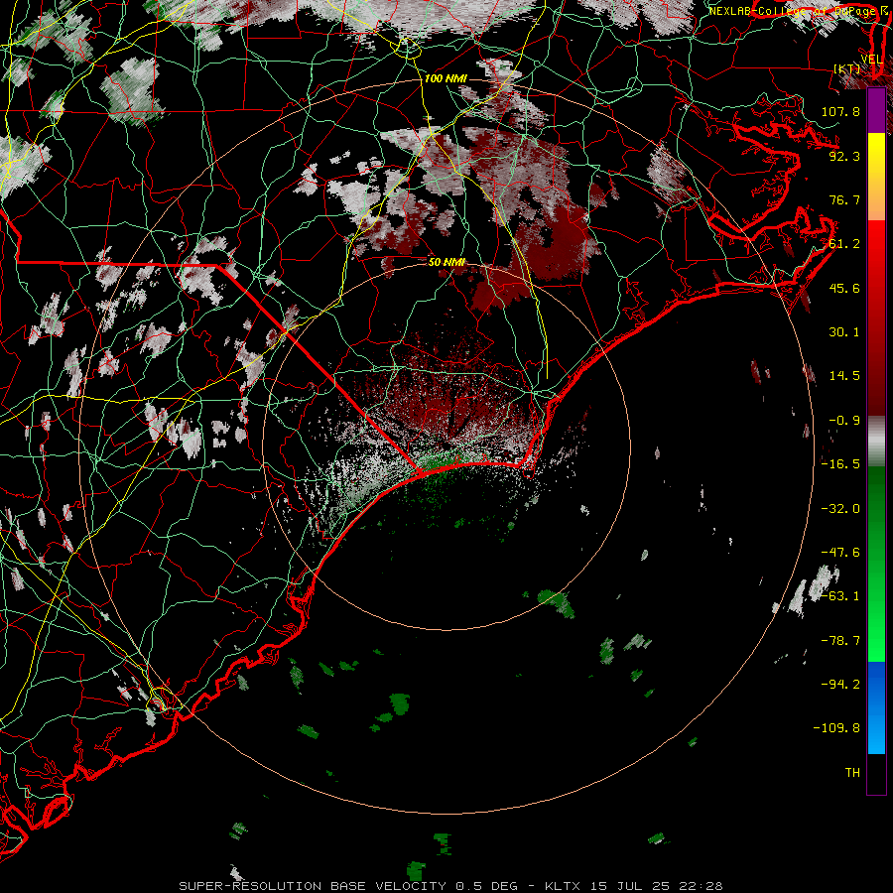Image resolution: width=893 pixels, height=893 pixels.
Task: Pick the blue segment of velocity color bar
Action: pos(876,707)
